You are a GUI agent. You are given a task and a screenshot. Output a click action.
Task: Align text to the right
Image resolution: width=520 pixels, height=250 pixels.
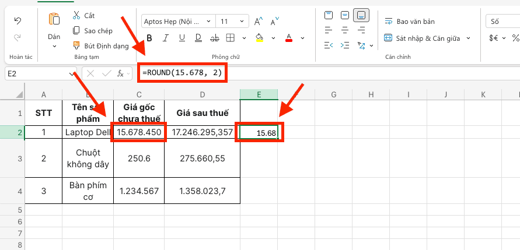tap(361, 30)
